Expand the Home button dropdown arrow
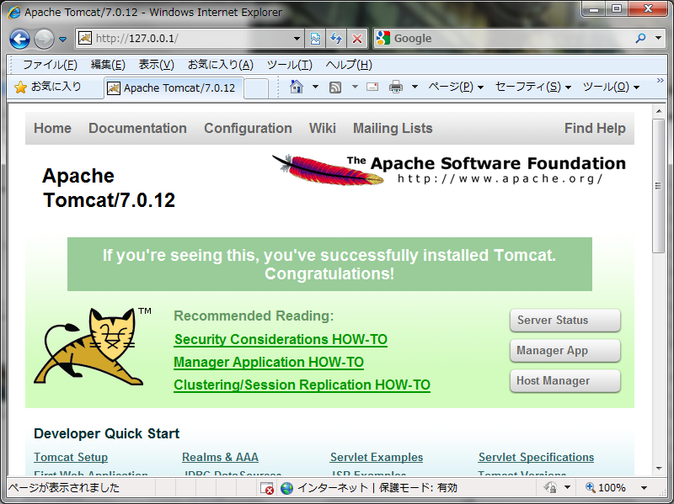The height and width of the screenshot is (504, 674). [x=315, y=87]
